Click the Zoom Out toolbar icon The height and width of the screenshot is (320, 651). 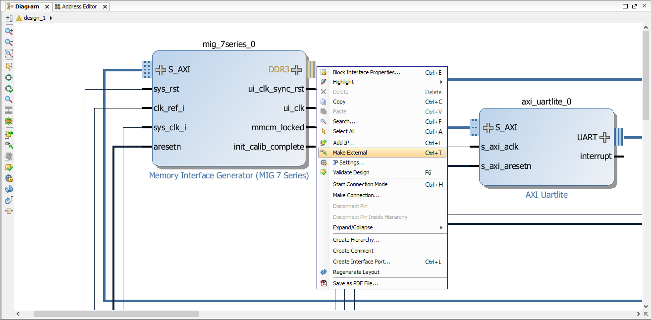coord(8,43)
